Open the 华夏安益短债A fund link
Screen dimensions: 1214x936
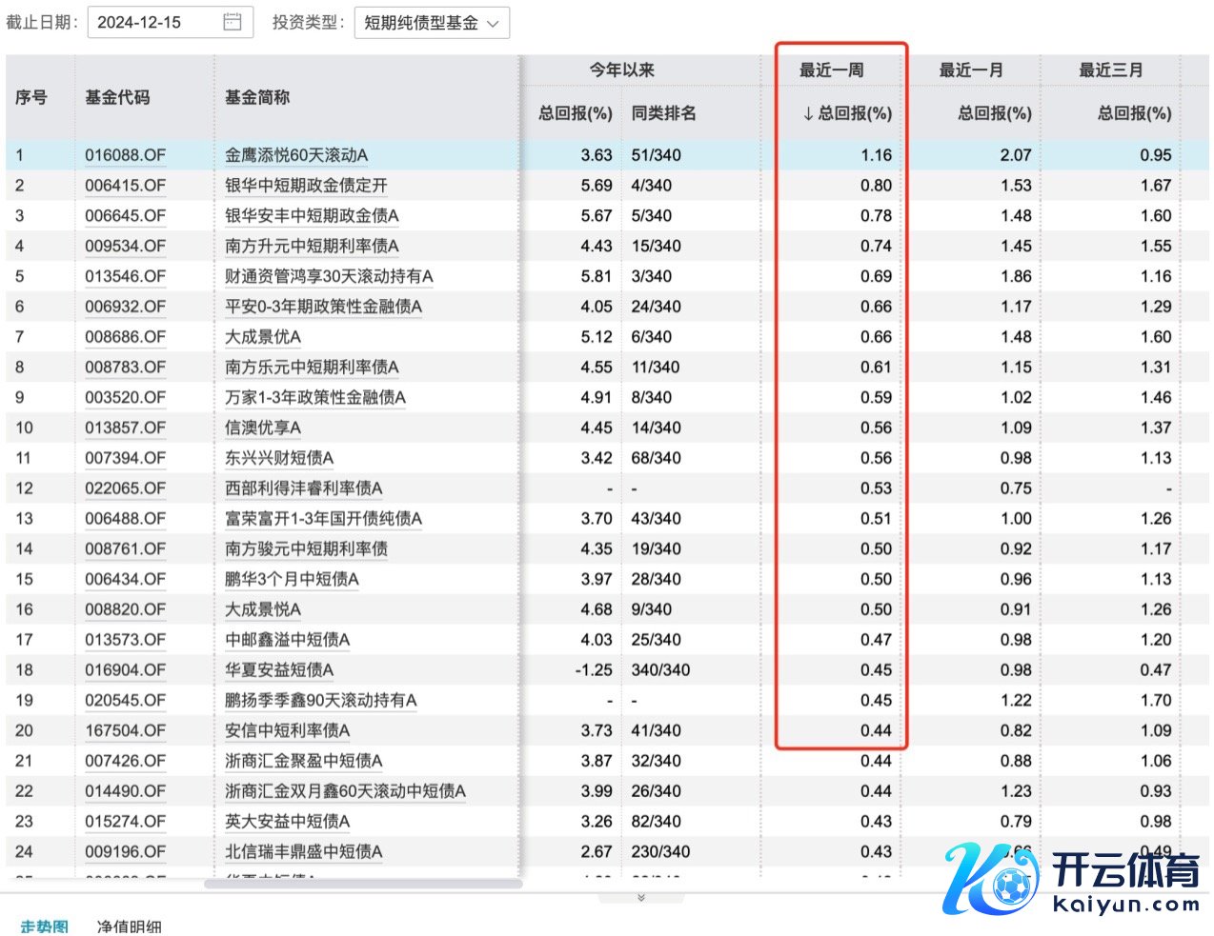(279, 670)
